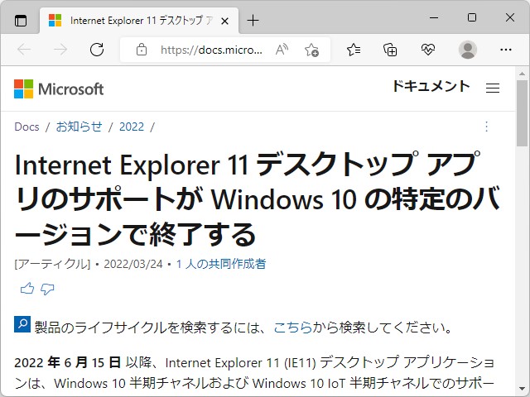Viewport: 530px width, 397px height.
Task: Click the docs.micro address bar URL
Action: (211, 50)
